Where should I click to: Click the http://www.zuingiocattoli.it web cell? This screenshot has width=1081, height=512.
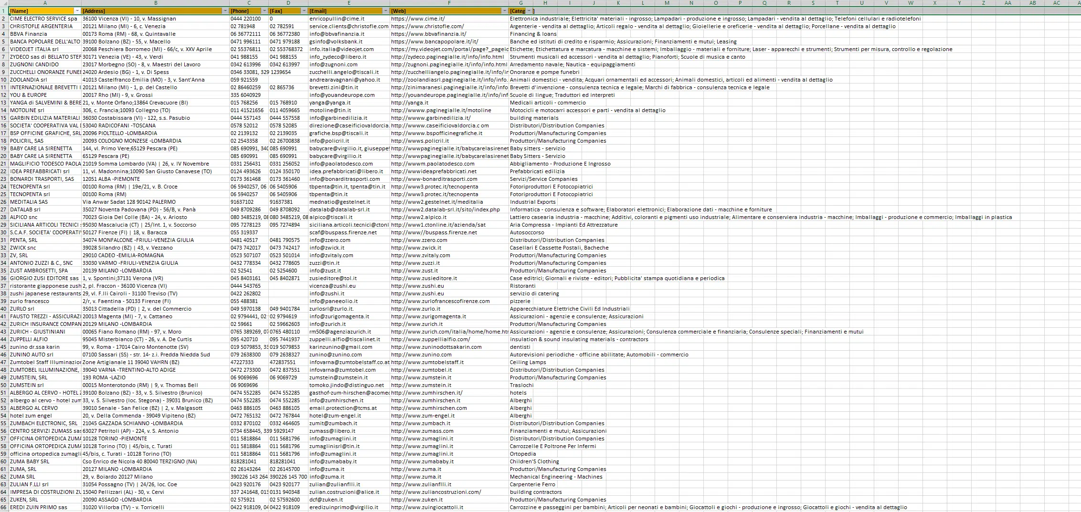pos(449,507)
